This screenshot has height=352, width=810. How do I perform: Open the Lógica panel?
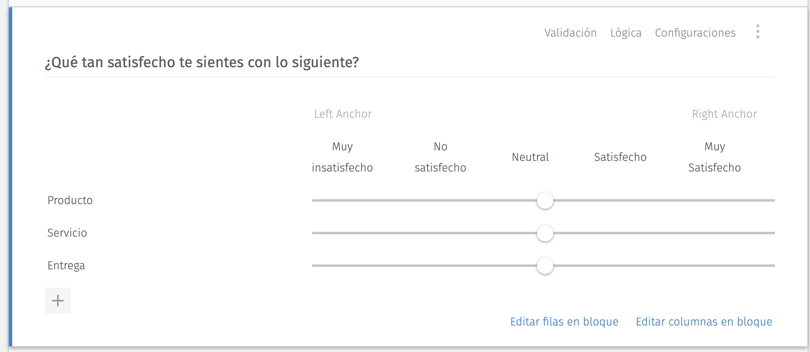click(x=625, y=33)
